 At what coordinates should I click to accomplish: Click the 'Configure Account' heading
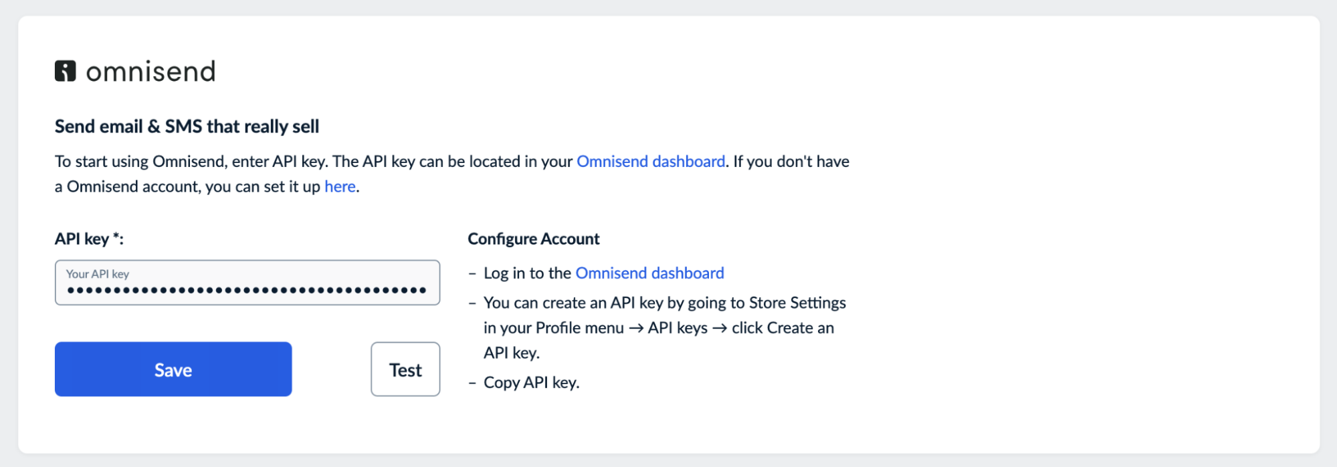534,239
